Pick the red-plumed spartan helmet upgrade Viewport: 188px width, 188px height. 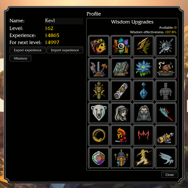(121, 135)
